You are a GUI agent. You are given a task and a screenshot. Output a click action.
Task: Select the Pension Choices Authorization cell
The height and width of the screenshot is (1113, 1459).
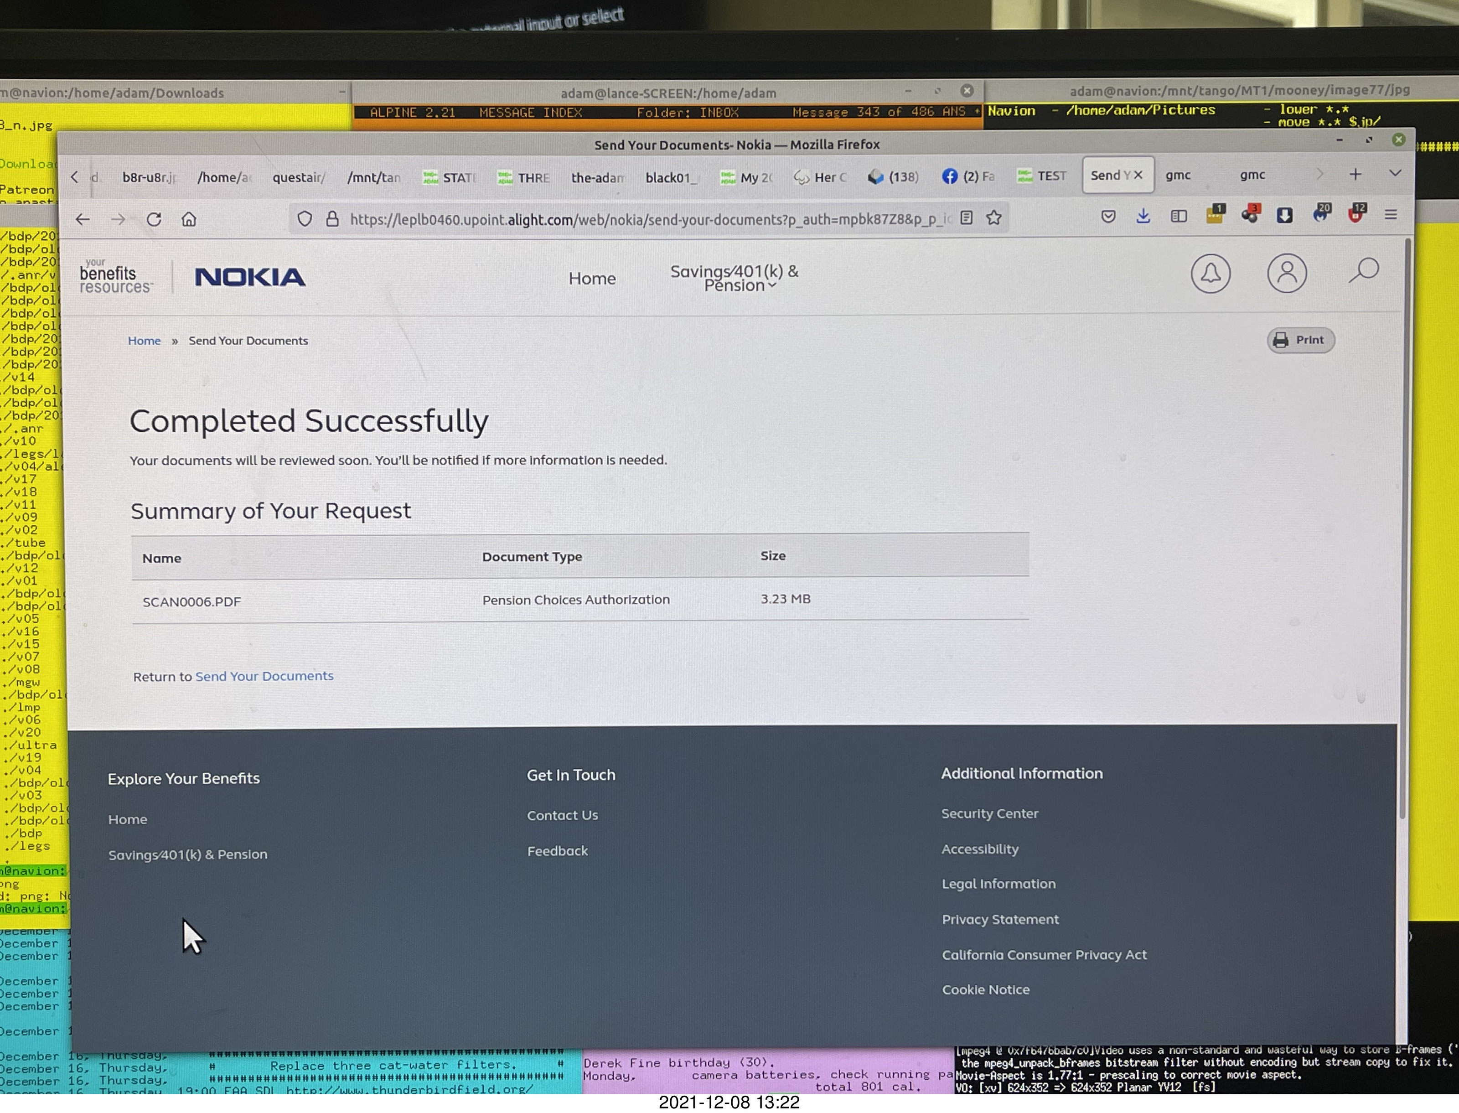click(575, 600)
